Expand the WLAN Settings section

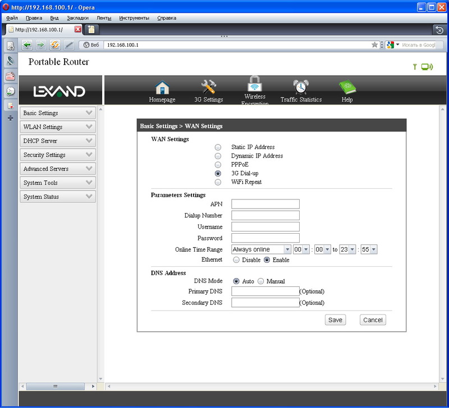(58, 127)
